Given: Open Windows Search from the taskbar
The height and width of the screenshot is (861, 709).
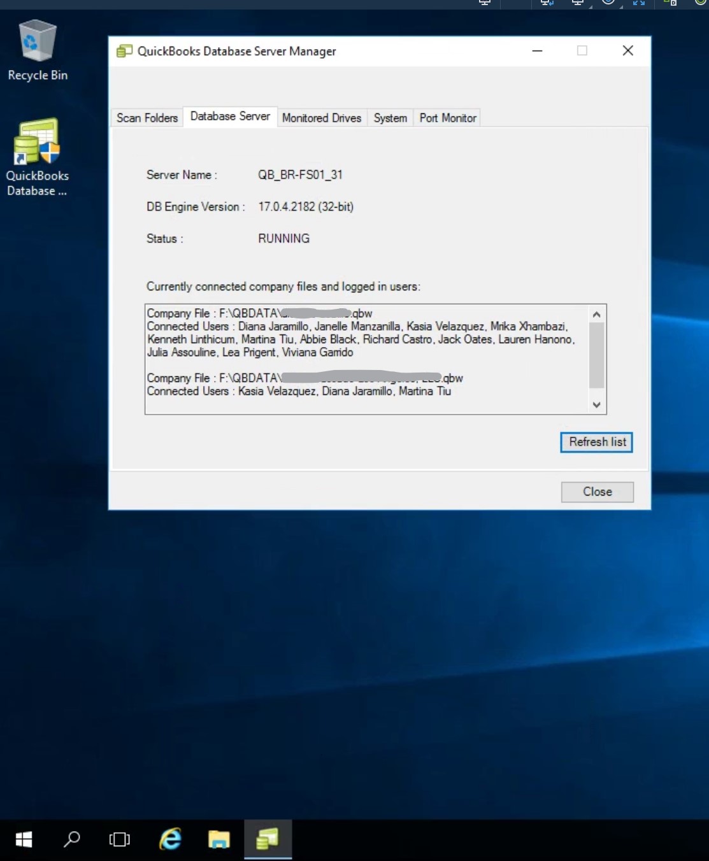Looking at the screenshot, I should click(71, 839).
